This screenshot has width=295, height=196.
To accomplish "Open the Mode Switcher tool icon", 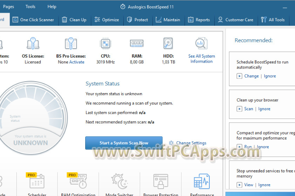I will 119,181.
